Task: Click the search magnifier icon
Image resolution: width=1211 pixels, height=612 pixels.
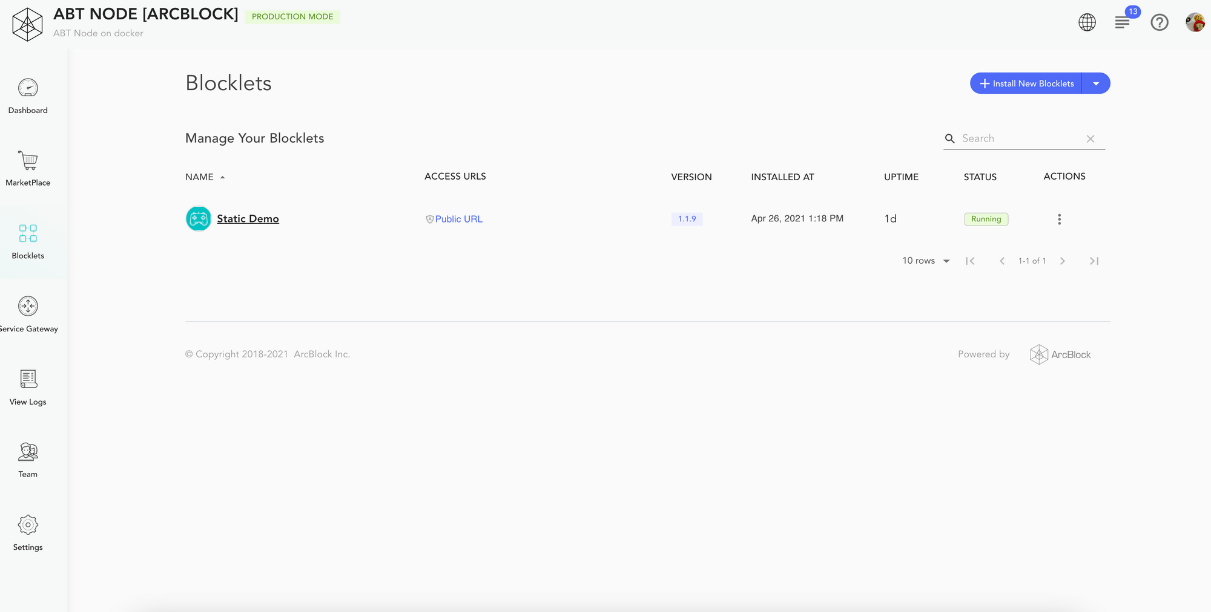Action: click(950, 138)
